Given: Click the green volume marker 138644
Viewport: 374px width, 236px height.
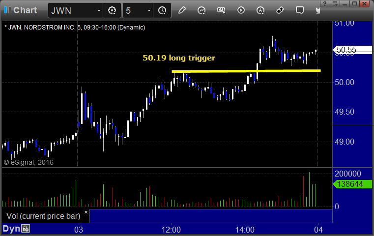Looking at the screenshot, I should click(352, 184).
